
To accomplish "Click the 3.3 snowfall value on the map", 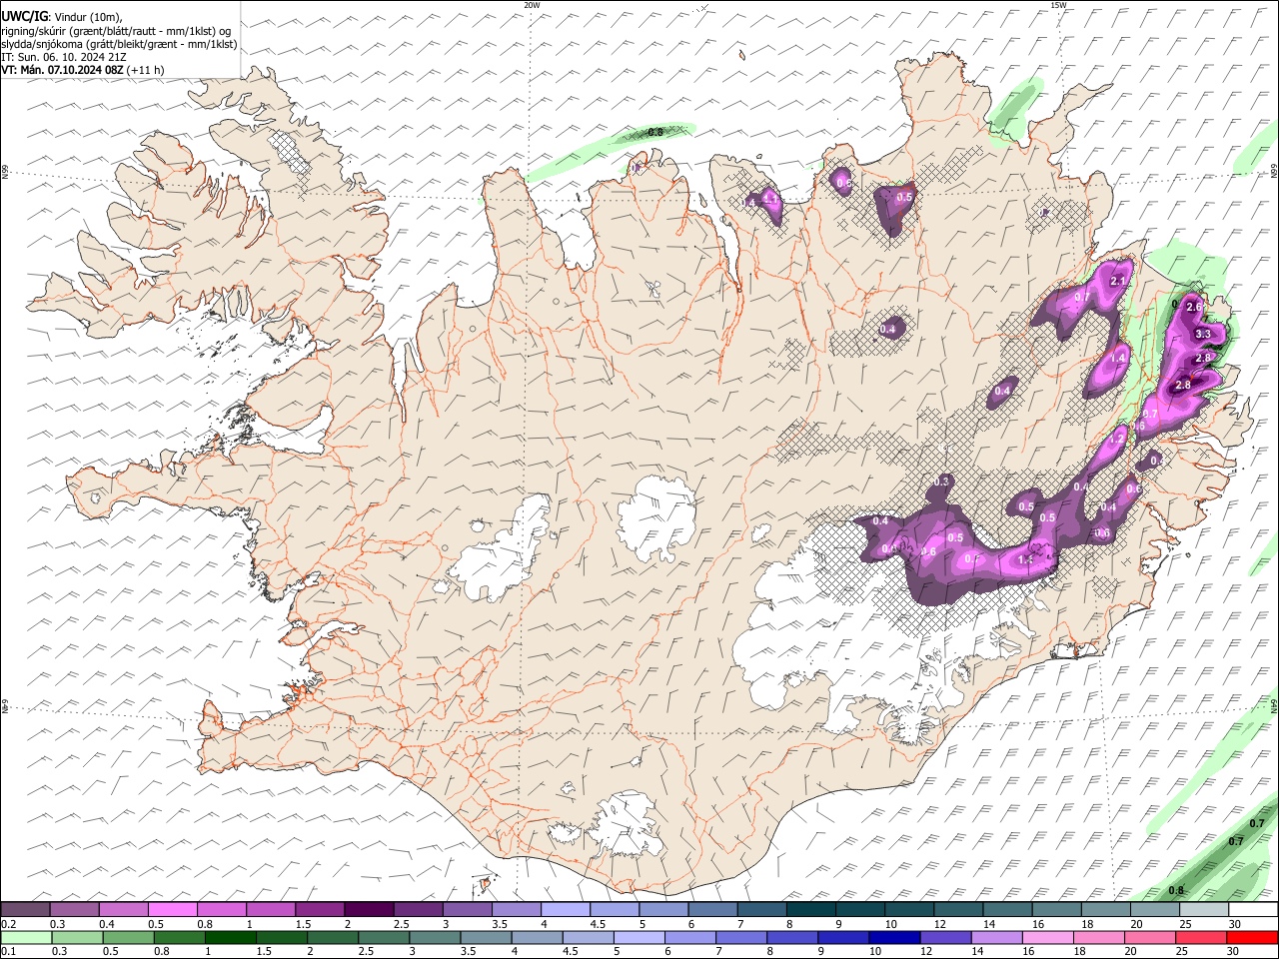I will [1204, 335].
